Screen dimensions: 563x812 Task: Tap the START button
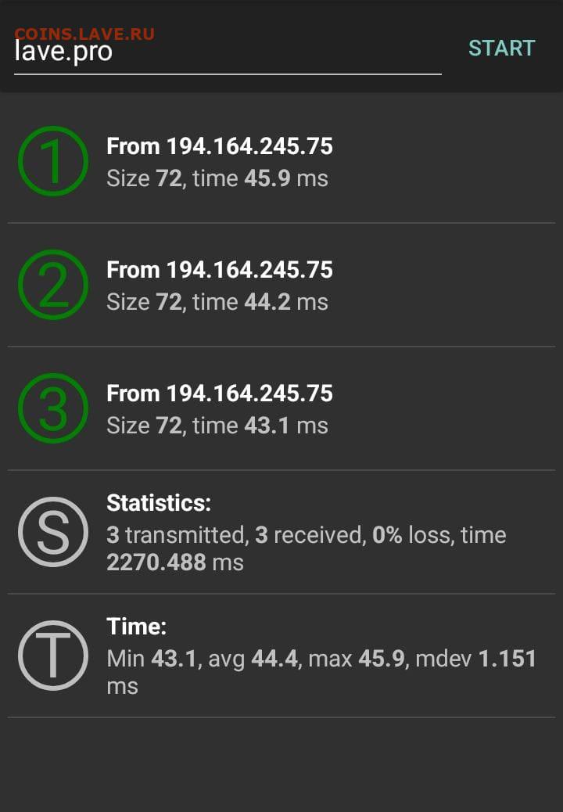coord(501,49)
